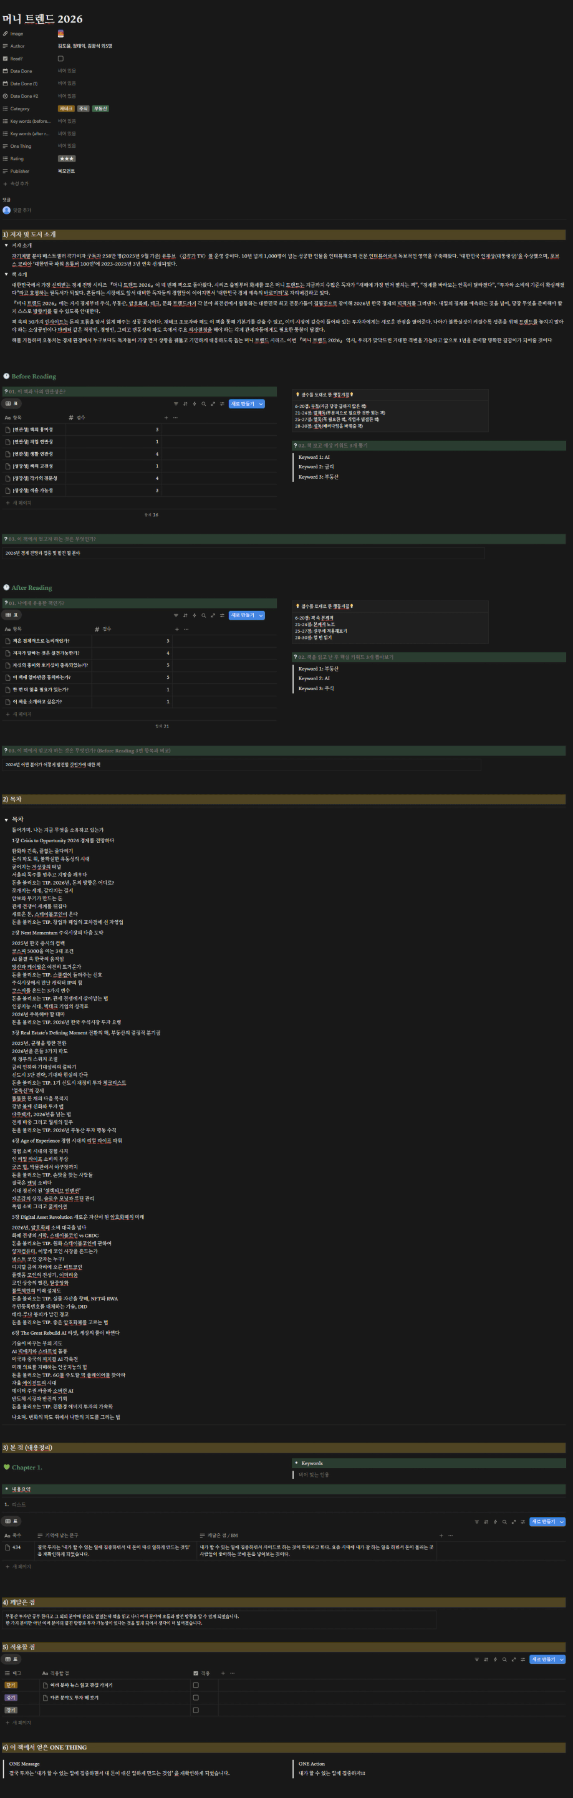Screen dimensions: 573x1798
Task: Select the 표 view tab in 적용할 점 table
Action: [12, 1659]
